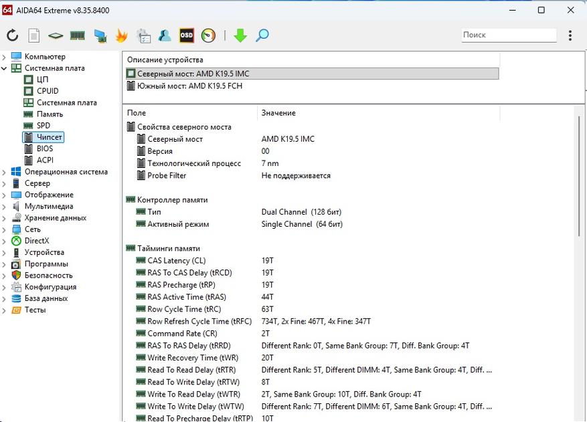Select the Северный мост AMD K19.5 IMC row

[312, 74]
